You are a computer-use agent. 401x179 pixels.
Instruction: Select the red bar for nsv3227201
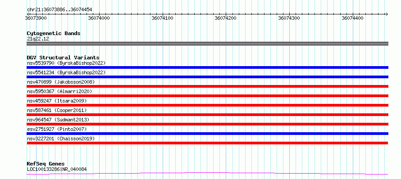207,143
